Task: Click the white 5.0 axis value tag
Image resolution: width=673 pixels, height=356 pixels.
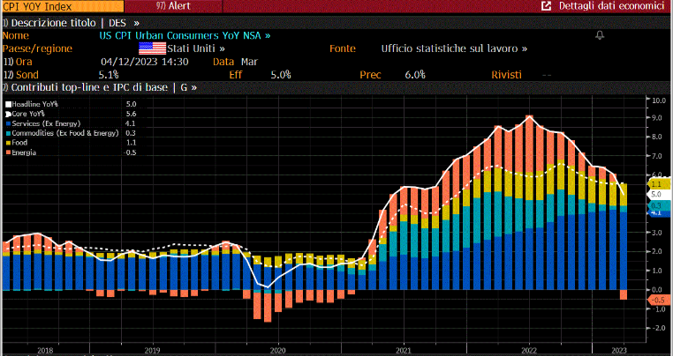Action: pyautogui.click(x=656, y=194)
